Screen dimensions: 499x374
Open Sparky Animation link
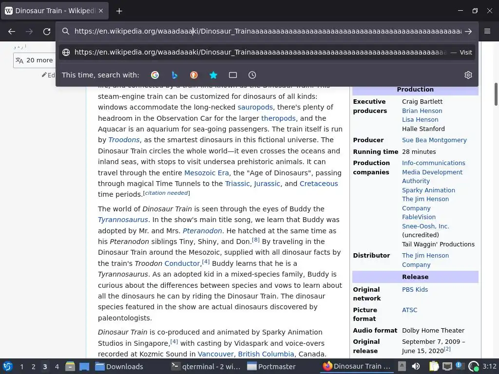point(428,190)
